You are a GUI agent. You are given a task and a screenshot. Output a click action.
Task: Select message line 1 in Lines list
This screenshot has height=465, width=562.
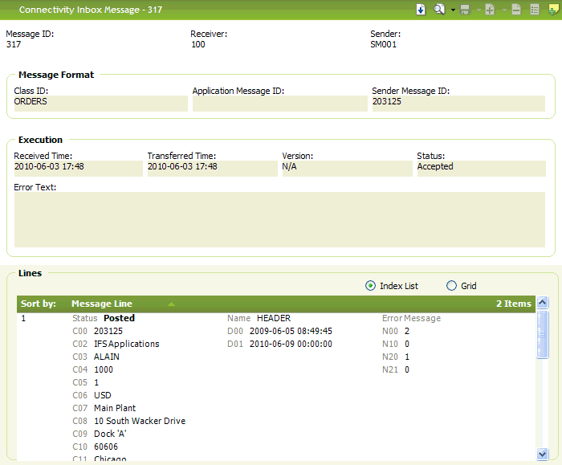coord(24,319)
